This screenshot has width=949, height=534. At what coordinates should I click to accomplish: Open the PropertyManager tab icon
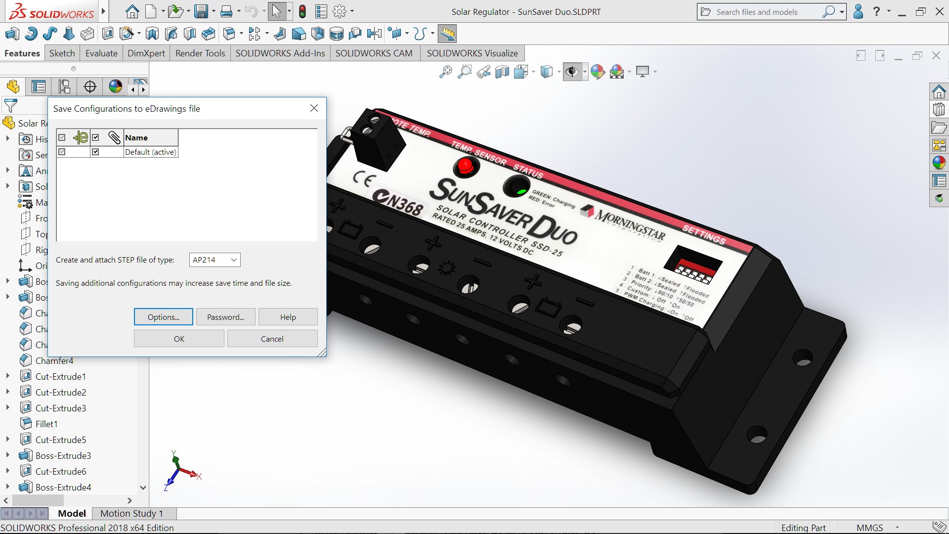39,87
